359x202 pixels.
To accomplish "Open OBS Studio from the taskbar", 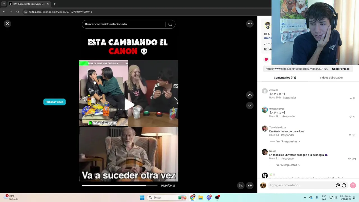I will [x=217, y=198].
